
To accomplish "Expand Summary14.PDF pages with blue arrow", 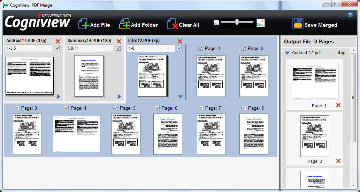I will [x=120, y=97].
